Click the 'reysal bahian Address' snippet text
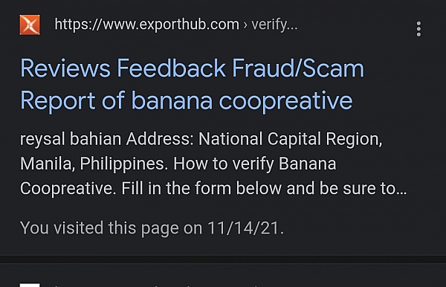The image size is (446, 287). click(106, 139)
